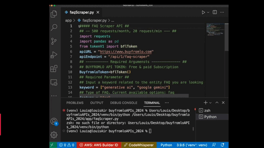The width and height of the screenshot is (264, 148).
Task: Switch to the PROBLEMS panel tab
Action: tap(75, 103)
